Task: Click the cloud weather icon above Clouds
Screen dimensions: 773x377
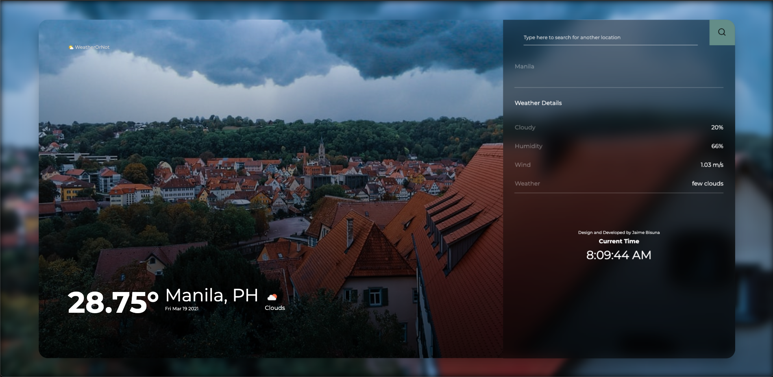Action: pos(272,297)
